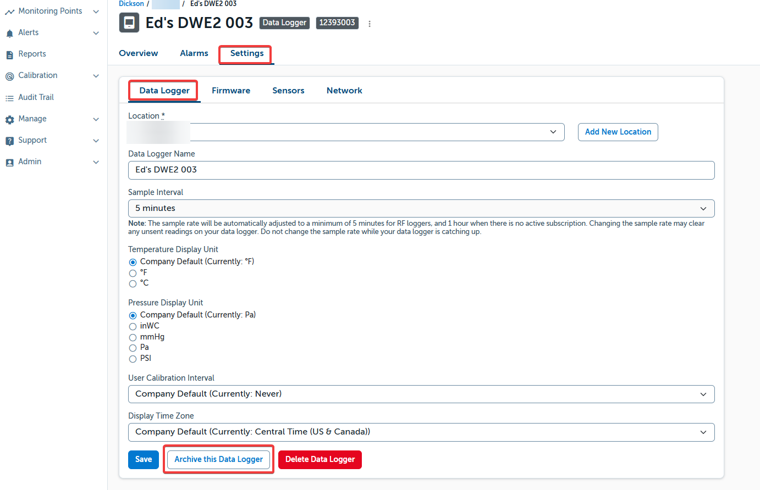The width and height of the screenshot is (760, 490).
Task: Click the Monitoring Points chart icon
Action: [x=9, y=12]
